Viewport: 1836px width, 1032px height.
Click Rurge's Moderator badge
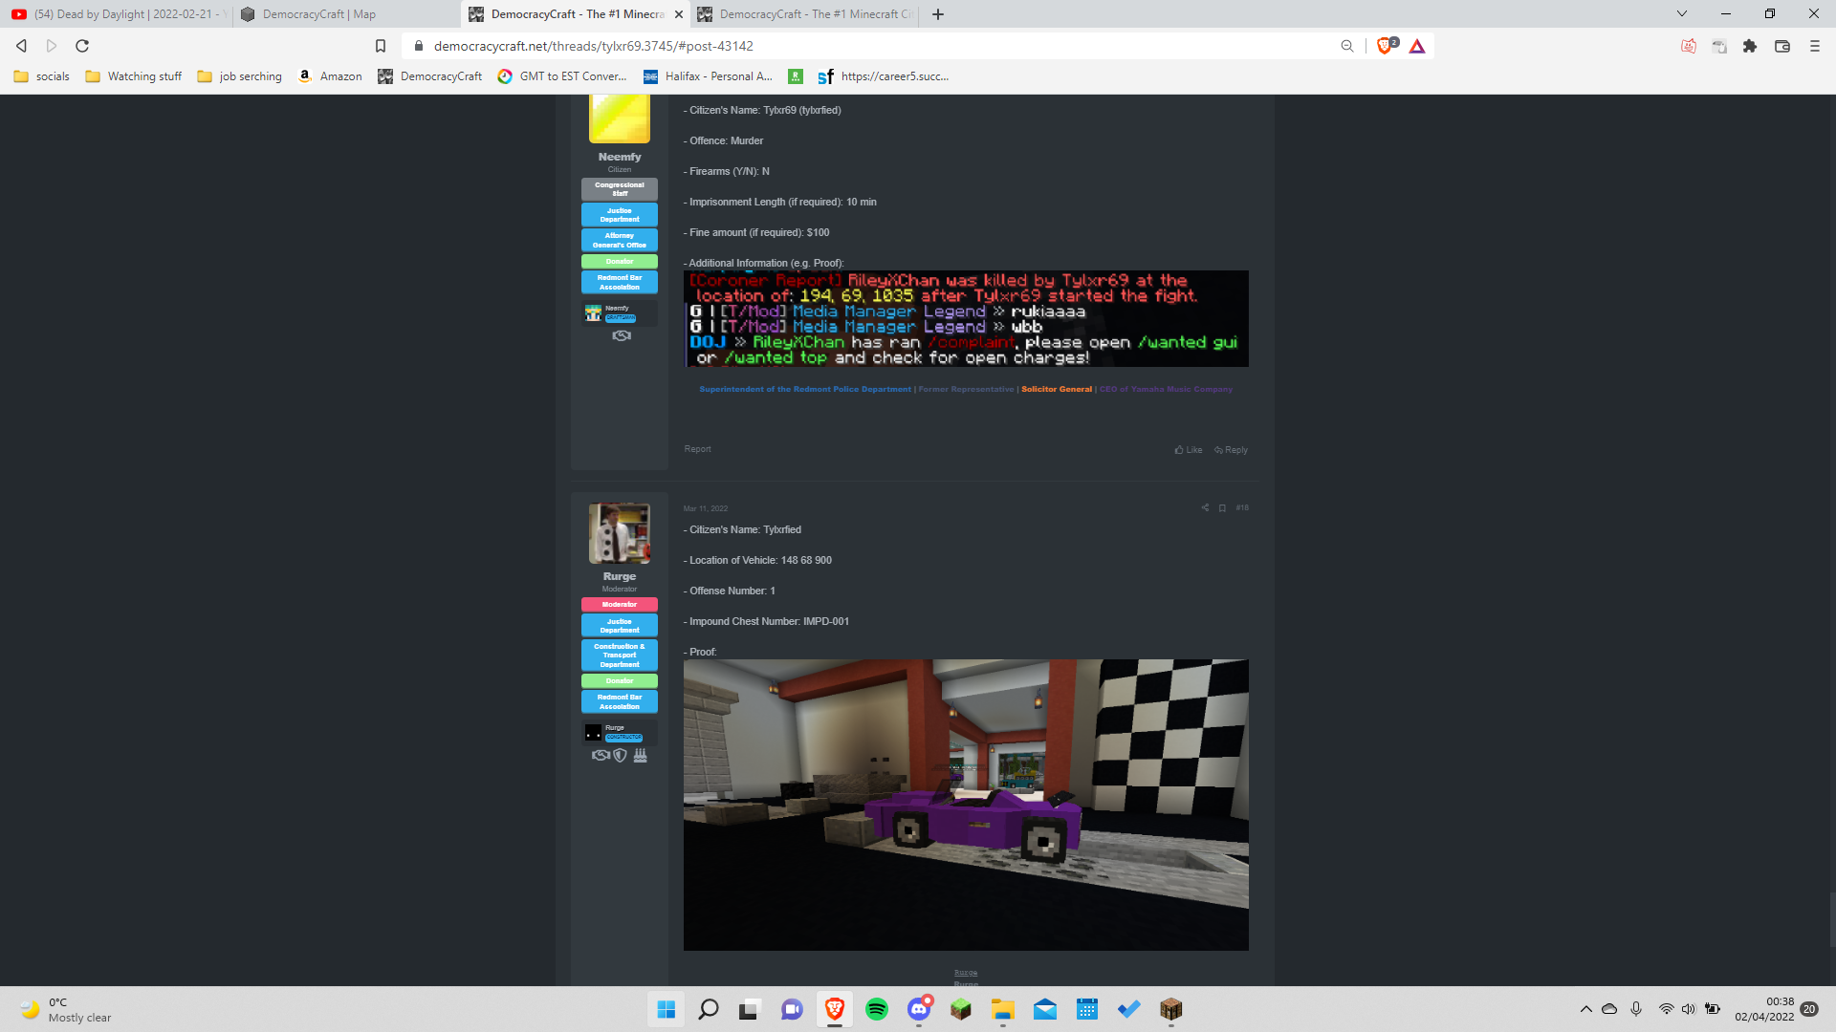[x=620, y=605]
